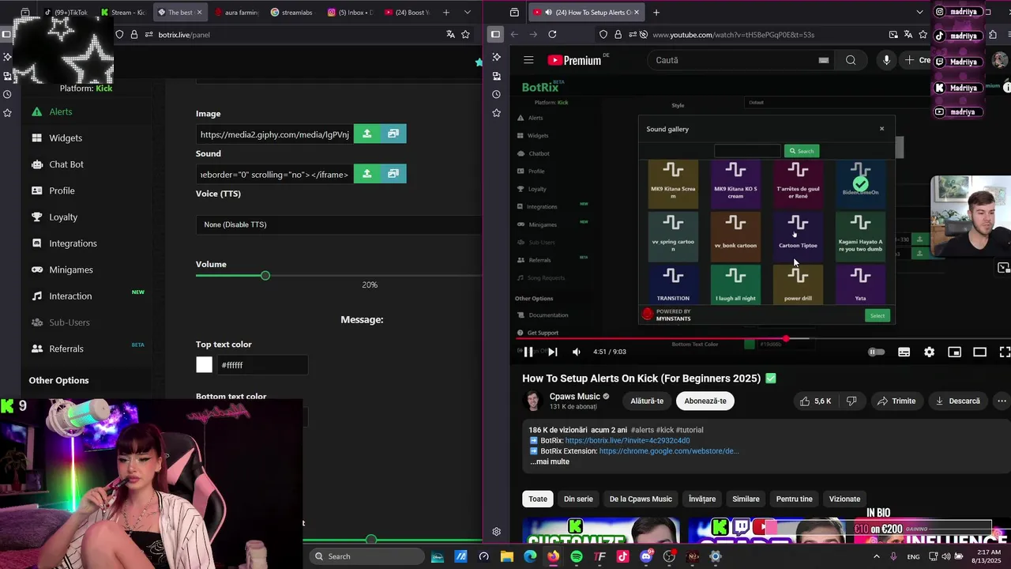Screen dimensions: 1011x569
Task: Open video player settings gear
Action: [929, 352]
